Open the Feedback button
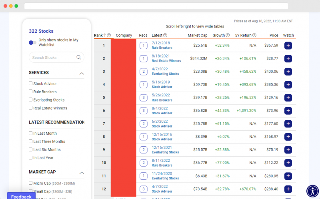 (21, 196)
